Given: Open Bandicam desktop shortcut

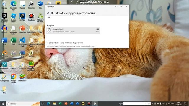Looking at the screenshot, I should pyautogui.click(x=31, y=17).
